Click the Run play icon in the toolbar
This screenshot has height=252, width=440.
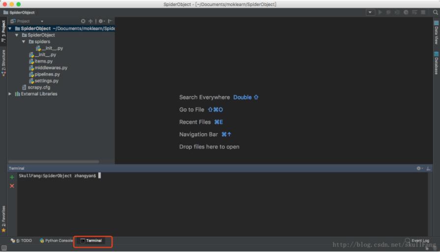click(380, 12)
